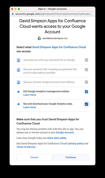Open the Google Account link
Viewport: 105px width, 178px height.
pyautogui.click(x=65, y=132)
